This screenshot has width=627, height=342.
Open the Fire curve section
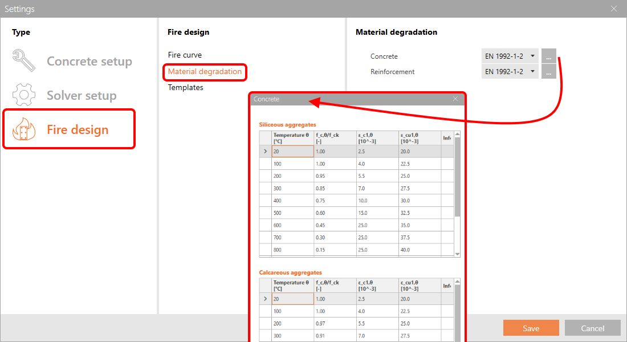click(x=185, y=55)
